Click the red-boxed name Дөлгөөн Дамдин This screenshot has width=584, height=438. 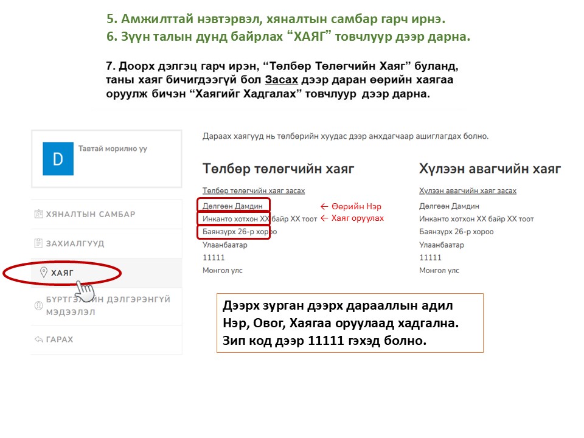233,206
